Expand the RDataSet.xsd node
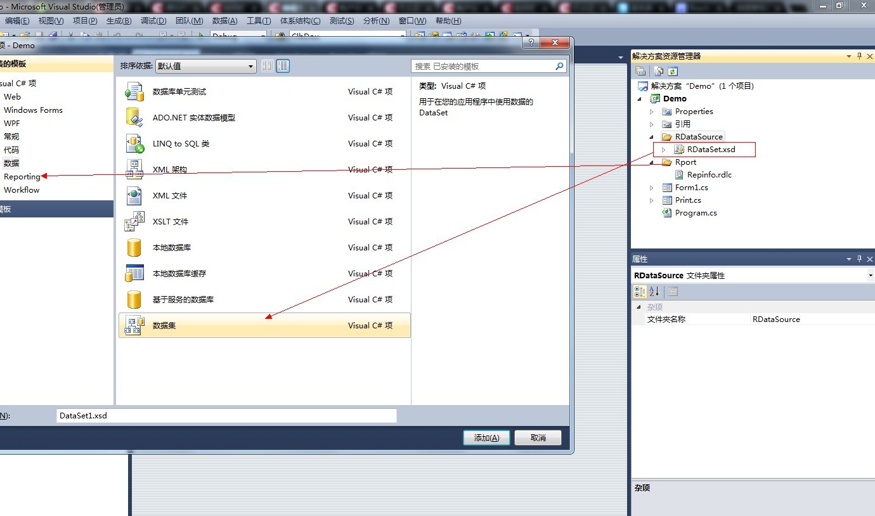 click(x=663, y=150)
